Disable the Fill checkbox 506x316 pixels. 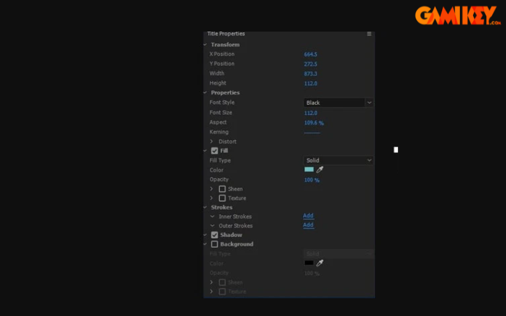click(x=214, y=150)
